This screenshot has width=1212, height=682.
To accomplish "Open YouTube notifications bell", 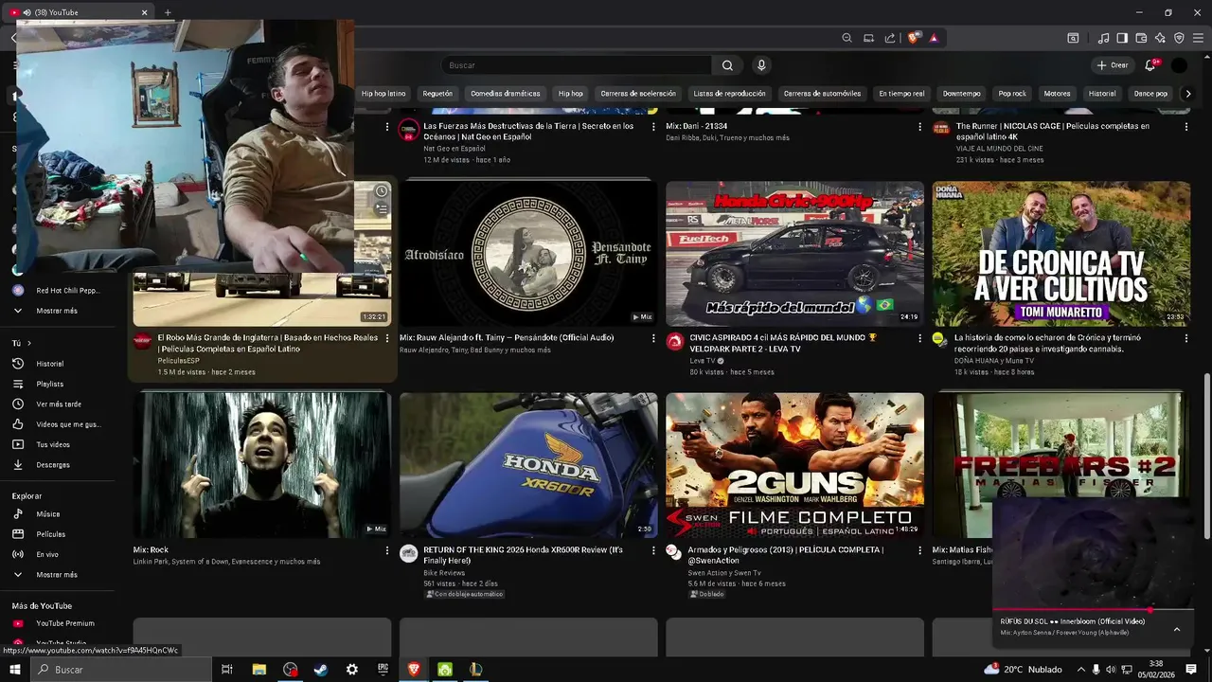I will pyautogui.click(x=1150, y=65).
